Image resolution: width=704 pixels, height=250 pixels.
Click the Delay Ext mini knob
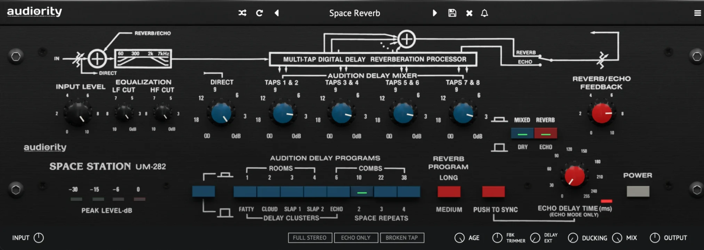[x=535, y=238]
